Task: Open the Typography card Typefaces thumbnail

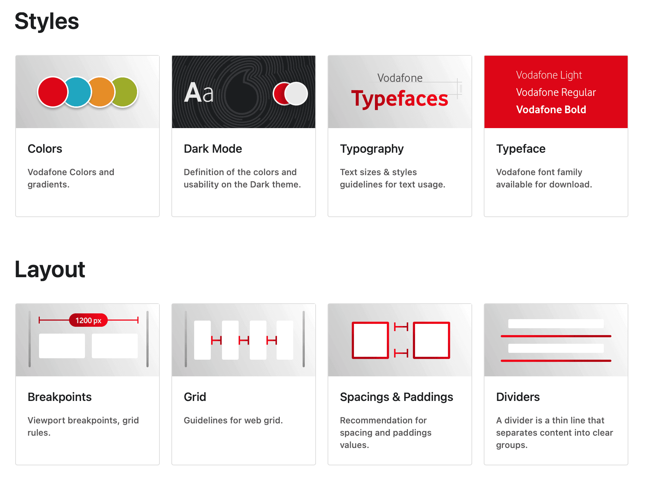Action: tap(400, 92)
